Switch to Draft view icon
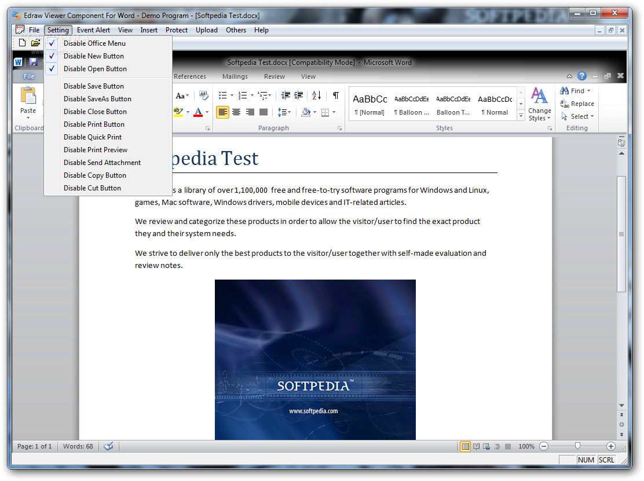 (x=508, y=446)
